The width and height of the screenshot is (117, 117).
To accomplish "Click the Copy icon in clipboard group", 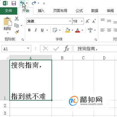I will click(16, 25).
